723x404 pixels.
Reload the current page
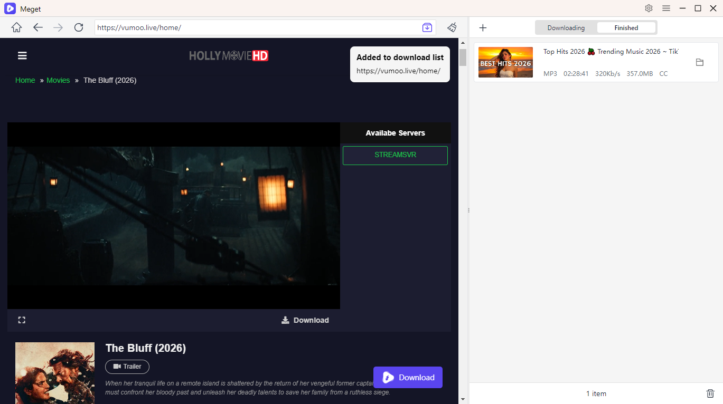79,27
